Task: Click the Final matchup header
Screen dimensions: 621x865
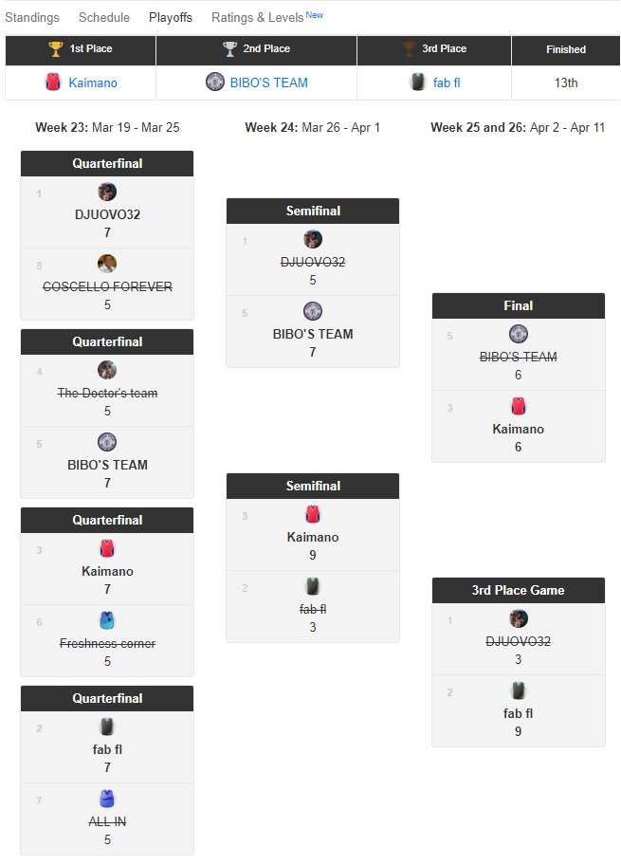Action: click(518, 305)
